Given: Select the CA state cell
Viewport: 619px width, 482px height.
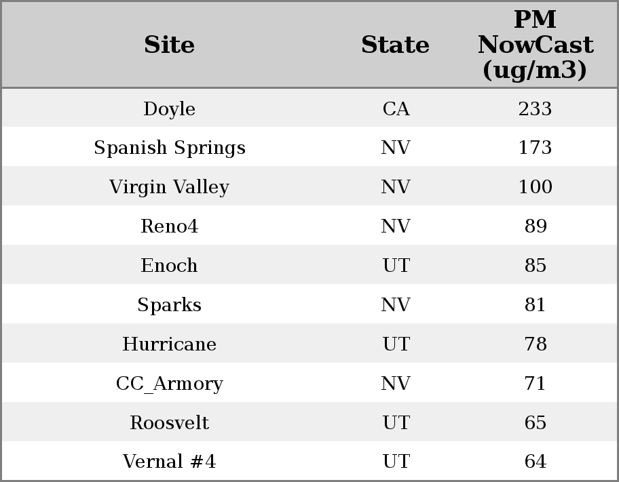Looking at the screenshot, I should coord(396,109).
